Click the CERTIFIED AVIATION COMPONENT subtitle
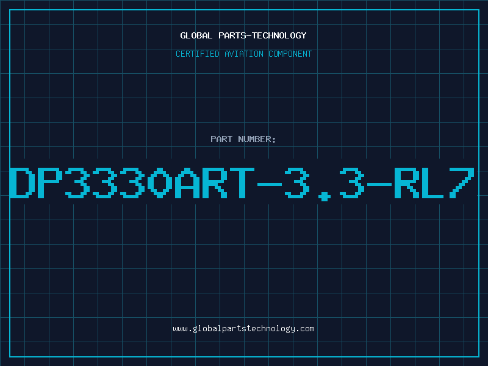 click(x=243, y=54)
